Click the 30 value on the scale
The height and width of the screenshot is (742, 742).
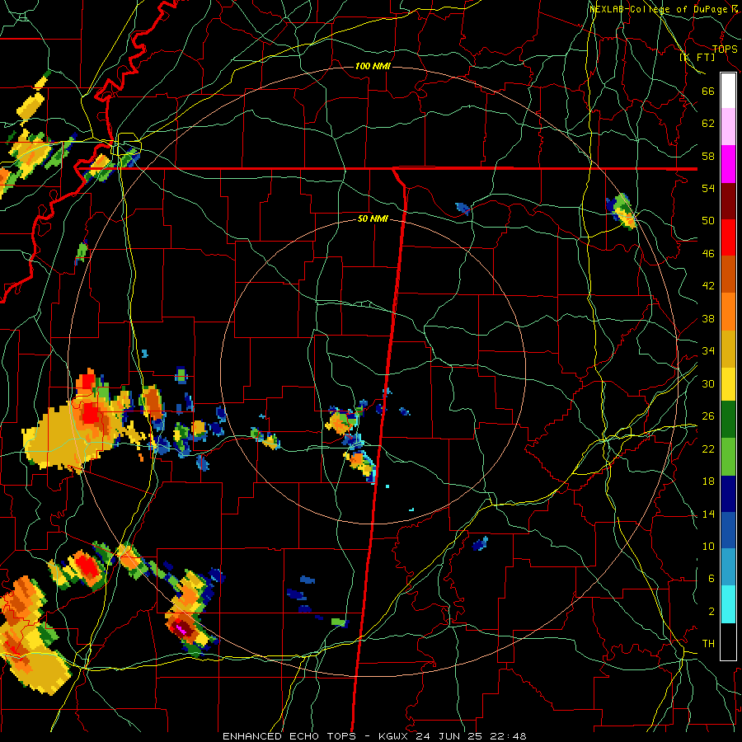point(708,383)
